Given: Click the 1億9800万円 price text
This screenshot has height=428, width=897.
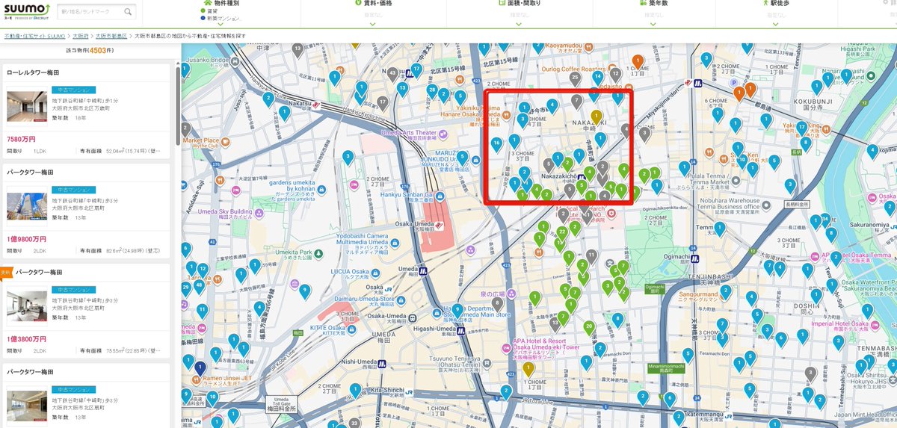Looking at the screenshot, I should pos(26,239).
